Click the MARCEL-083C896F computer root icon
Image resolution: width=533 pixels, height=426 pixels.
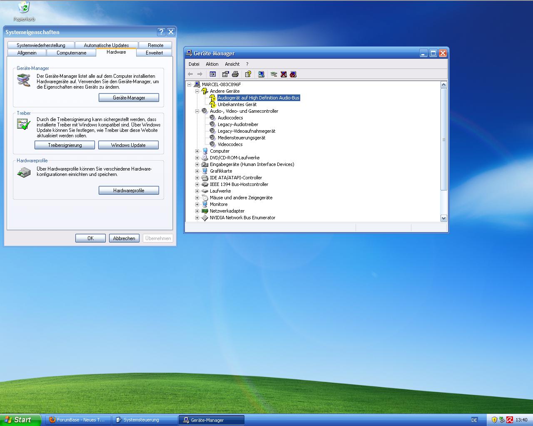[x=197, y=84]
